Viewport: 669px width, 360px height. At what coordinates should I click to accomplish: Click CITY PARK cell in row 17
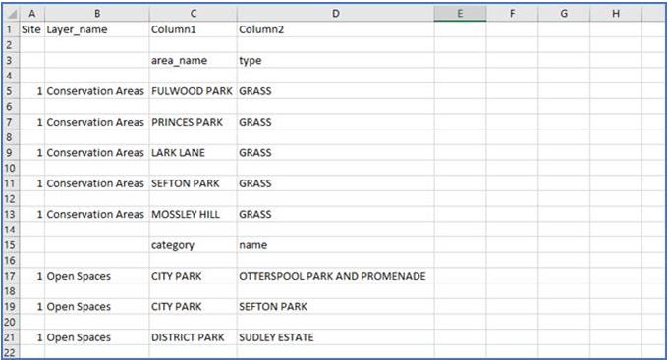coord(193,276)
